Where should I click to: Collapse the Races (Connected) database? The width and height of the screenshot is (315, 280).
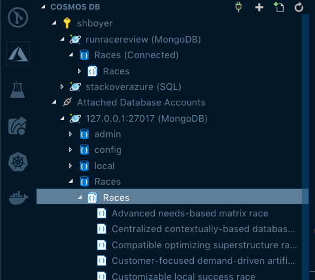tap(71, 55)
